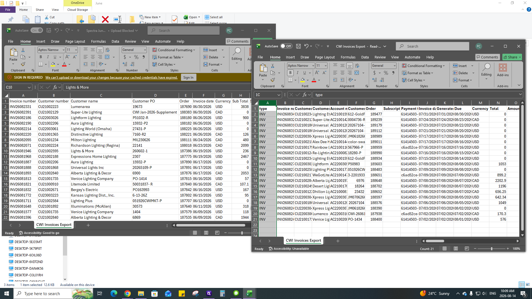Toggle Italic in CWI Invoices Export ribbon

(x=298, y=73)
